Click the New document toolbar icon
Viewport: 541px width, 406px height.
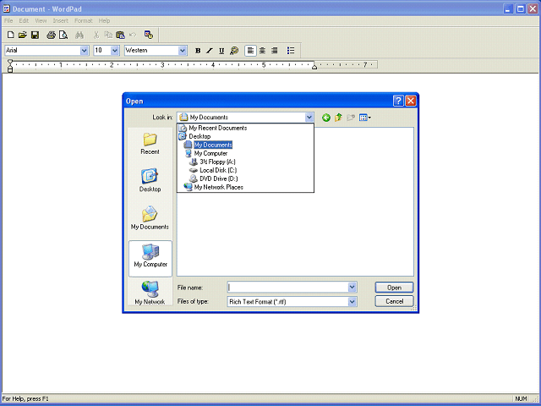11,35
